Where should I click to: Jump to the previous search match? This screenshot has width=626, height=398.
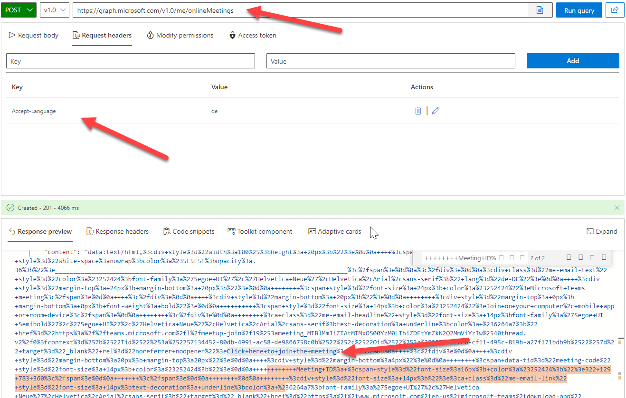[568, 257]
